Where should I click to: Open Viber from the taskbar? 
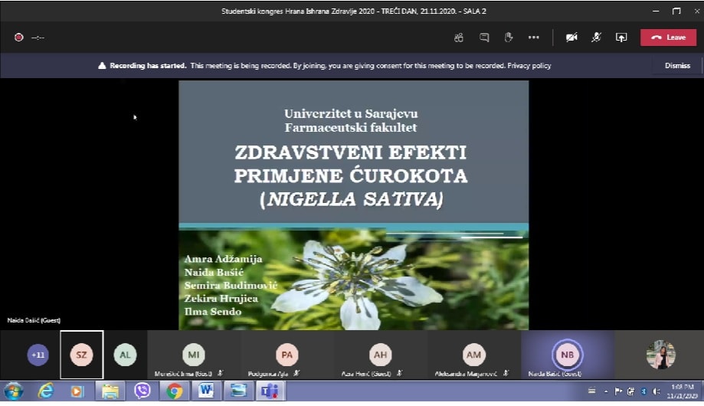[x=142, y=391]
